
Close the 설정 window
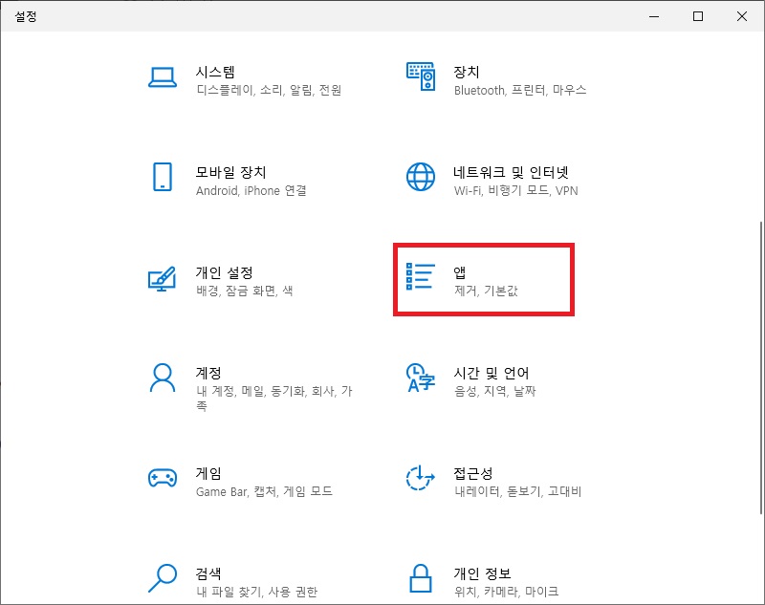[742, 16]
